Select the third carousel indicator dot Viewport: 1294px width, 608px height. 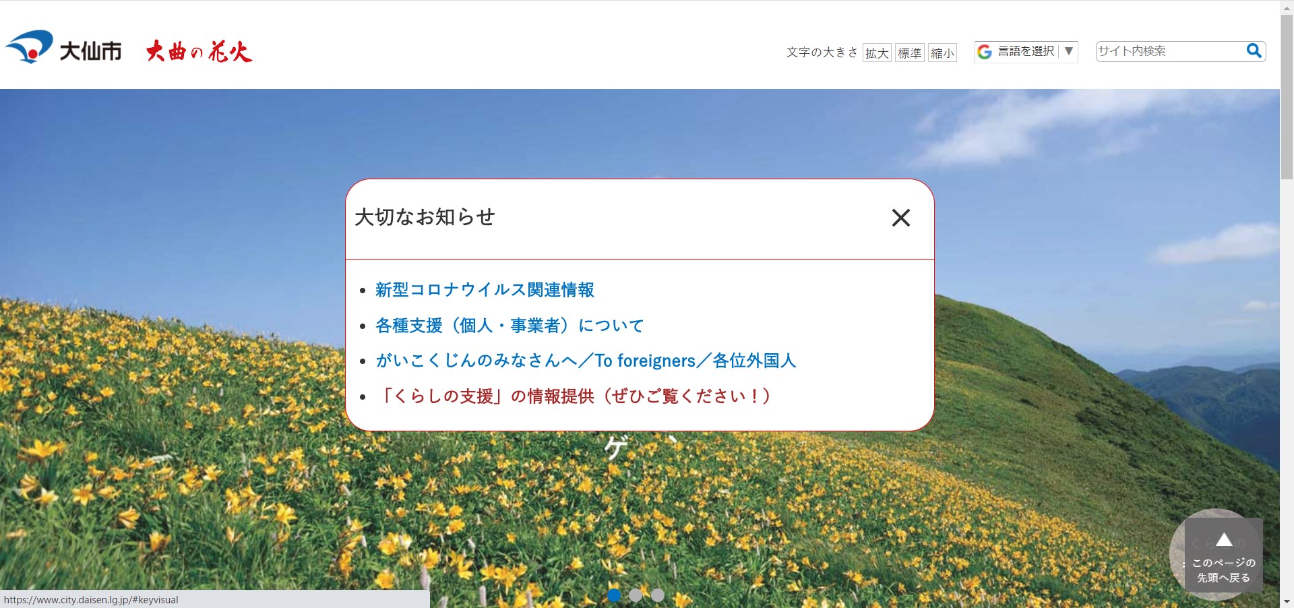tap(658, 595)
